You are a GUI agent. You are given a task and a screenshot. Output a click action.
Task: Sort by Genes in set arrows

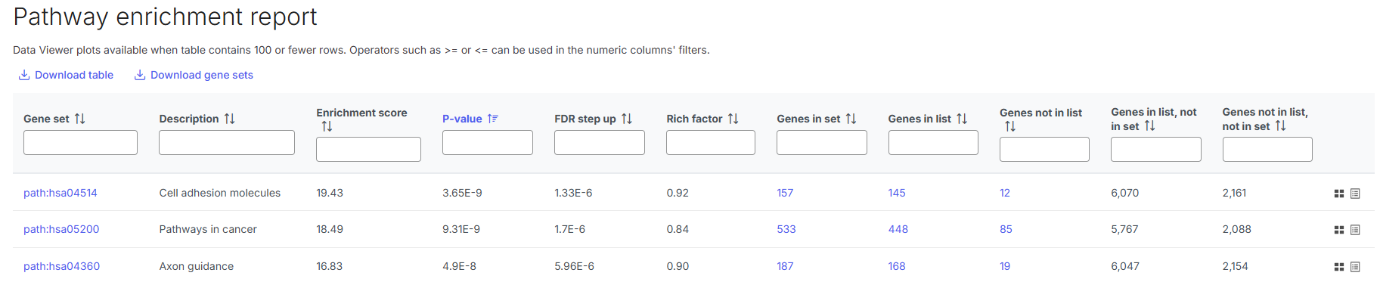coord(851,119)
